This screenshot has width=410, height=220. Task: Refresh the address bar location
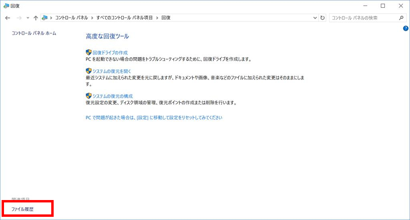323,18
